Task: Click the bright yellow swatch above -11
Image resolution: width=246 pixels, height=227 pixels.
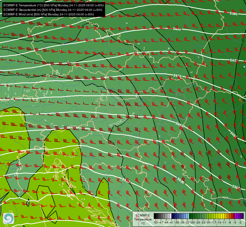Action: (223, 216)
